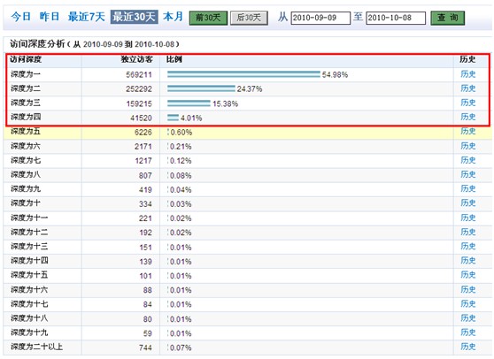
Task: Click the visitor count 41520
Action: [x=141, y=118]
